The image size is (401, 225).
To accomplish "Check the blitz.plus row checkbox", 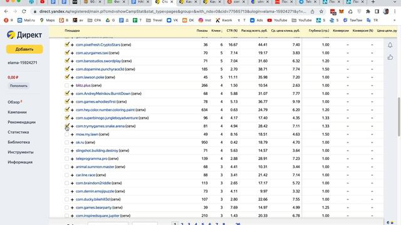I will pos(67,86).
